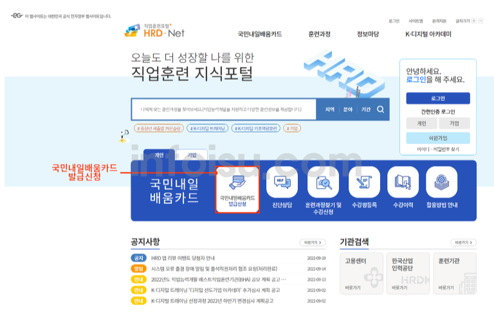The height and width of the screenshot is (325, 494).
Task: Click the blue 로그인 button
Action: (x=438, y=98)
